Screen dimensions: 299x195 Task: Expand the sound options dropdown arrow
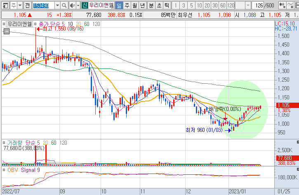(78, 5)
